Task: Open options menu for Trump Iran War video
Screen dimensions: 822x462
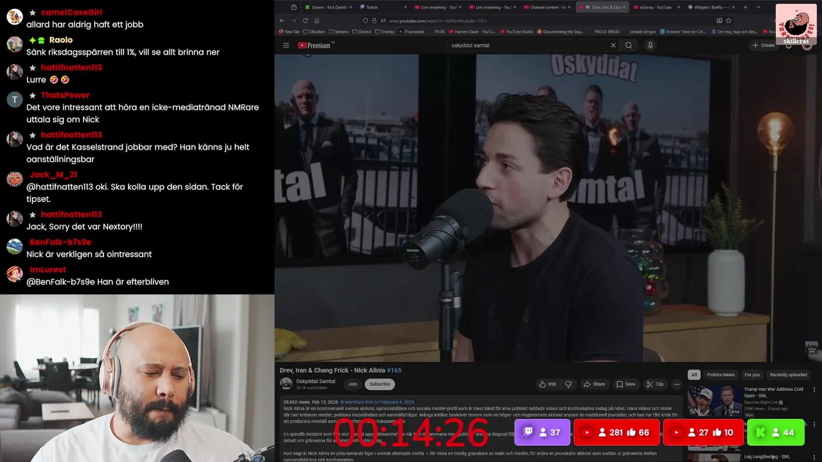Action: coord(814,389)
